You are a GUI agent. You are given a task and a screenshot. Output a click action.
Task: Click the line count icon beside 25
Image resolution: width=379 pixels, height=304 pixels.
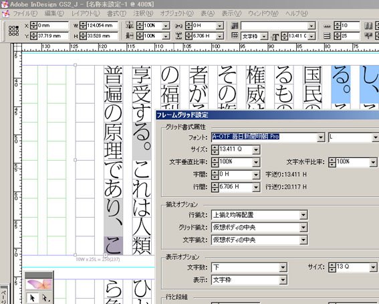coord(327,36)
